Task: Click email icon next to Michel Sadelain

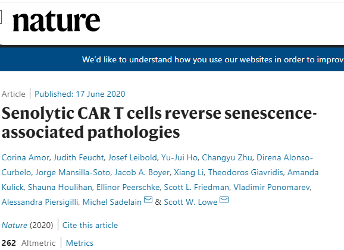Action: (148, 200)
